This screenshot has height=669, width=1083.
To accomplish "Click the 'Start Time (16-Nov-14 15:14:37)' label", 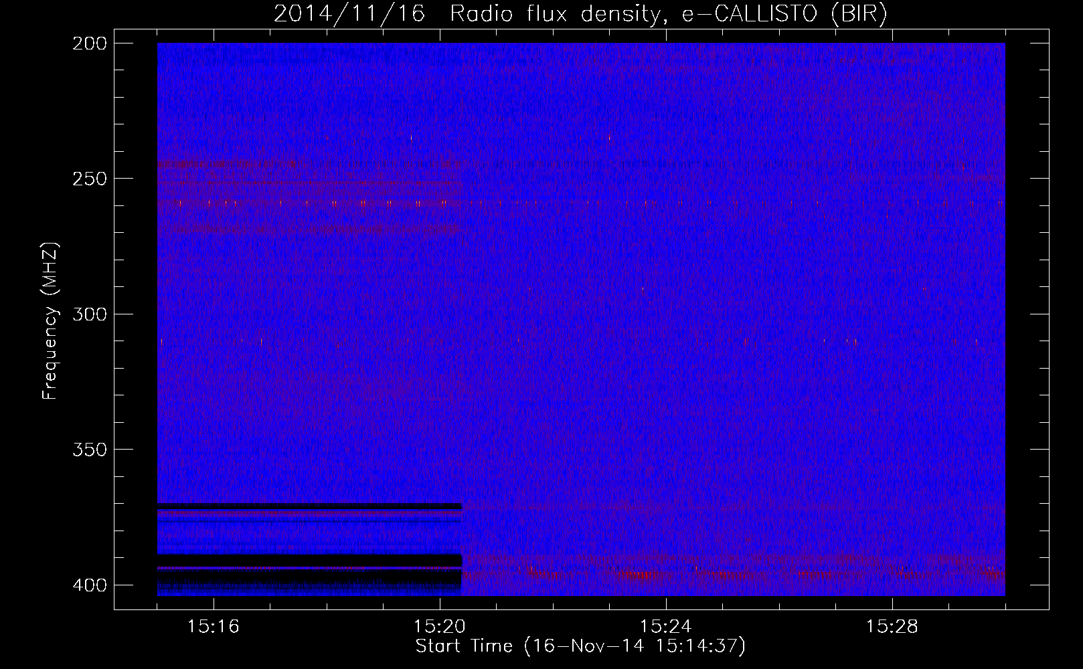I will click(580, 646).
